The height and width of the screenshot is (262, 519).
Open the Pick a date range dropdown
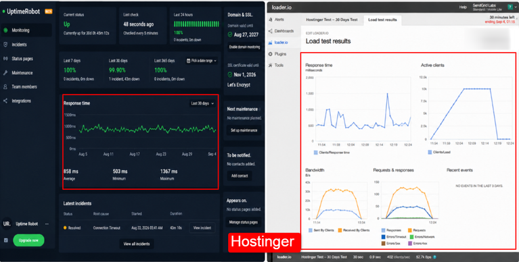point(202,61)
